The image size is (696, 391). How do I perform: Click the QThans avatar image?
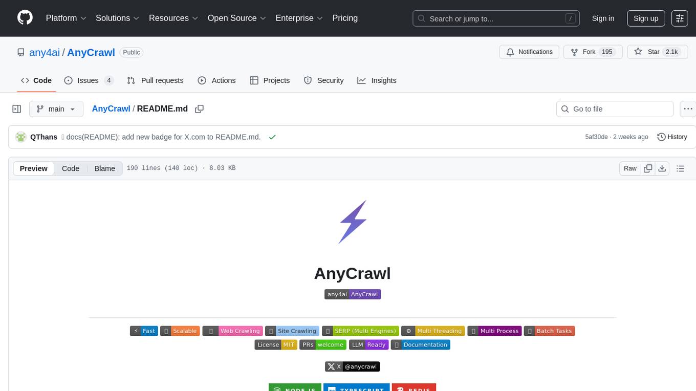[x=21, y=137]
